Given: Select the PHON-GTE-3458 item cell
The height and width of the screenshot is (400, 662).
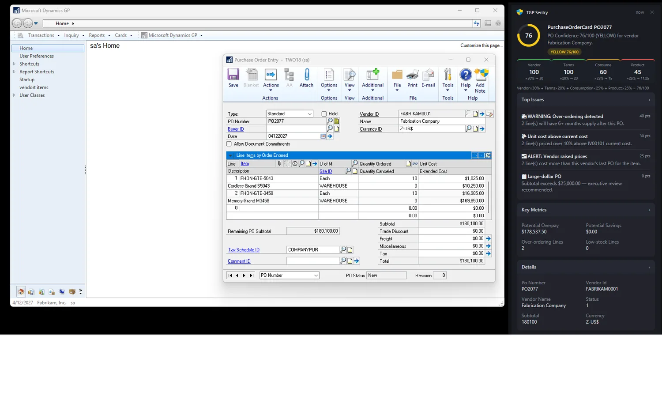Looking at the screenshot, I should point(278,193).
